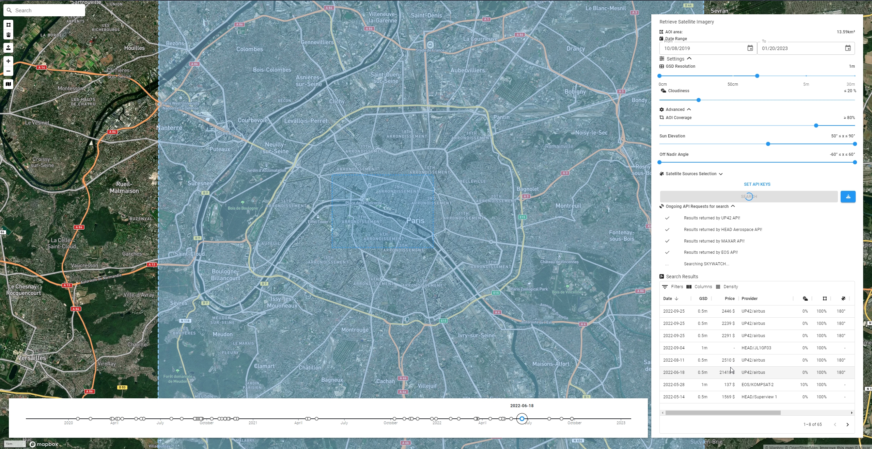Open the Filters menu in results
The width and height of the screenshot is (872, 449).
[673, 287]
